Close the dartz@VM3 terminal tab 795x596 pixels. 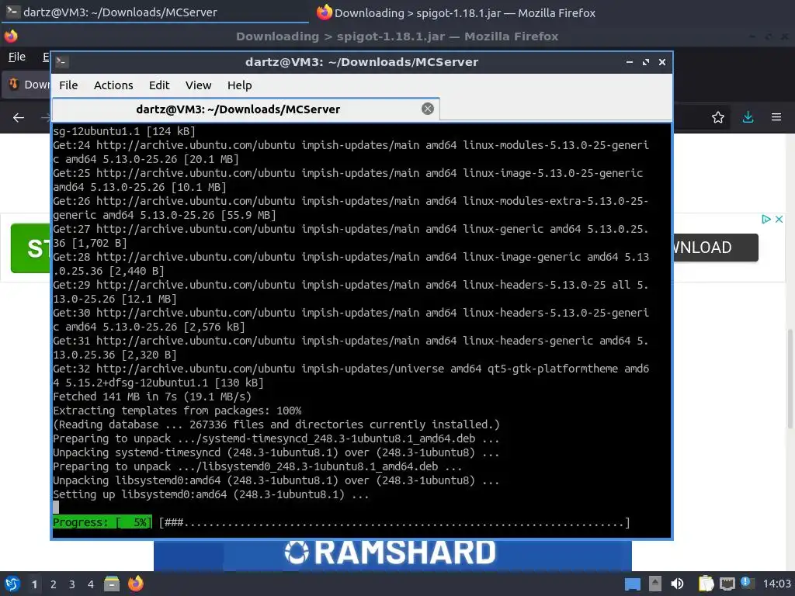[x=428, y=109]
